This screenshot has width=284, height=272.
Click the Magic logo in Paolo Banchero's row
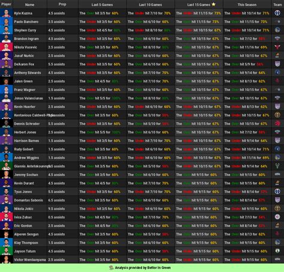coord(277,22)
